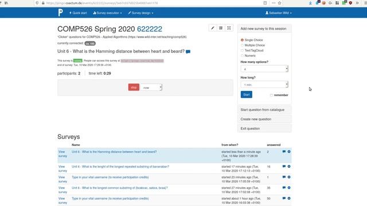Open comments for the survey started 23 minutes ago
The height and width of the screenshot is (206, 367).
[x=284, y=177]
